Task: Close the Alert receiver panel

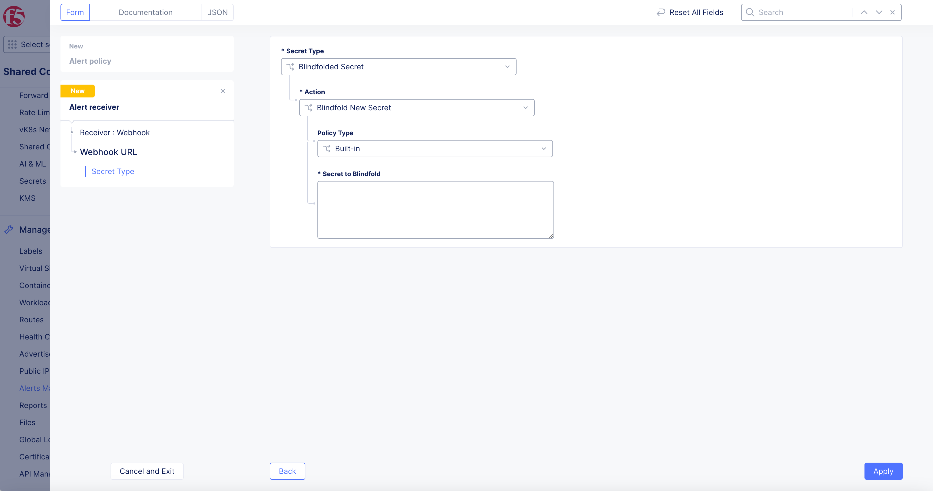Action: click(x=223, y=91)
